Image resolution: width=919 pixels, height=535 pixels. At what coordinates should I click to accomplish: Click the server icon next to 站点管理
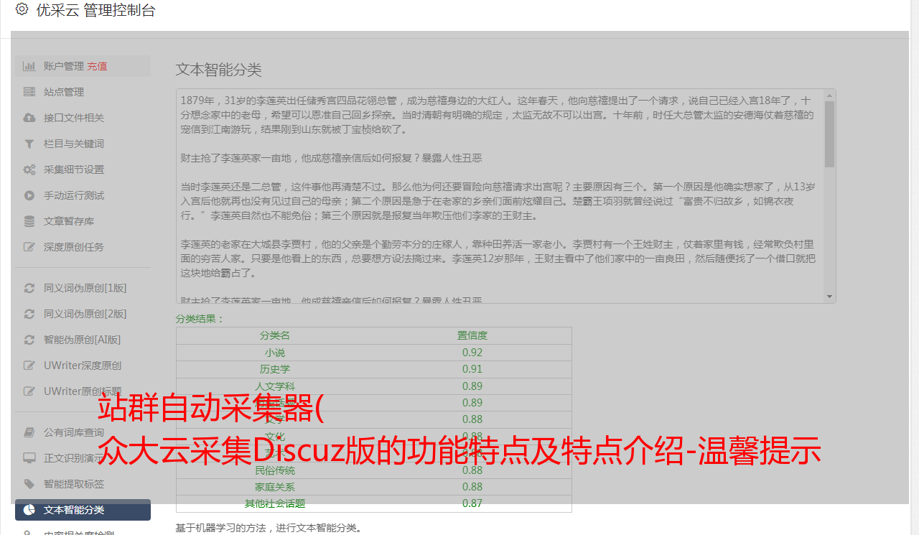[29, 92]
